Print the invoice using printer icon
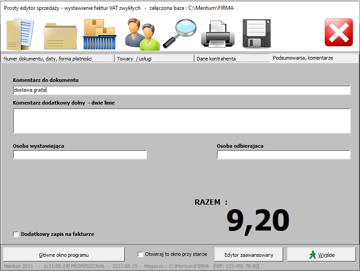 [x=218, y=34]
